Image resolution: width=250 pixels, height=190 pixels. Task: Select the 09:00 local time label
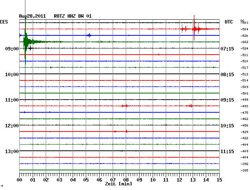(x=12, y=48)
